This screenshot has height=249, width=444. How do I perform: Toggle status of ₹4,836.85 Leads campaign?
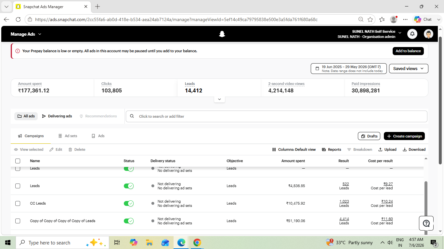pos(129,186)
